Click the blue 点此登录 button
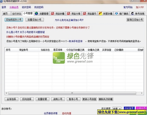This screenshot has height=115, width=147. pos(129,108)
